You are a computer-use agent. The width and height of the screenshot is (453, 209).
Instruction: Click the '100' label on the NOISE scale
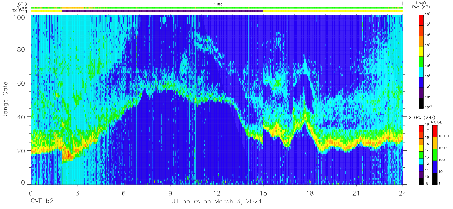coord(442,160)
